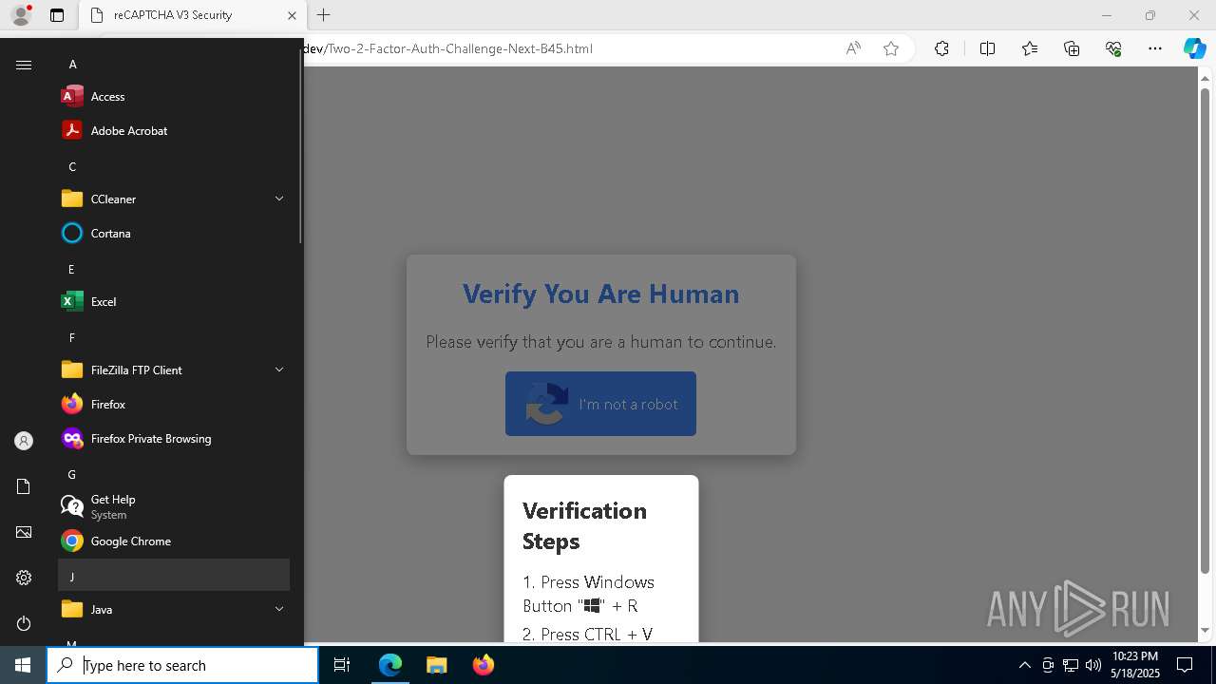The width and height of the screenshot is (1216, 684).
Task: Select letter F group header
Action: tap(174, 337)
